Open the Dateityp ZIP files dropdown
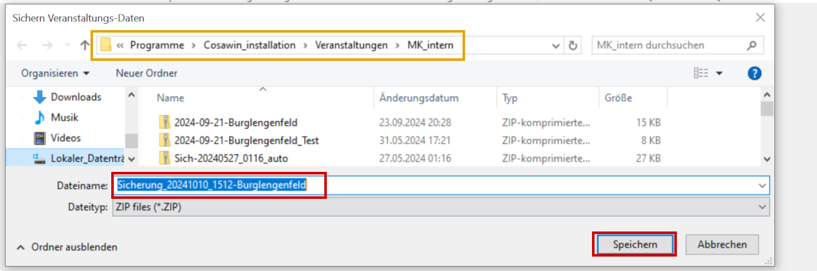 point(762,206)
